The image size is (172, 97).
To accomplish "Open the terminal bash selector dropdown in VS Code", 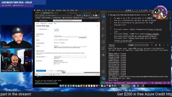I will click(x=138, y=45).
